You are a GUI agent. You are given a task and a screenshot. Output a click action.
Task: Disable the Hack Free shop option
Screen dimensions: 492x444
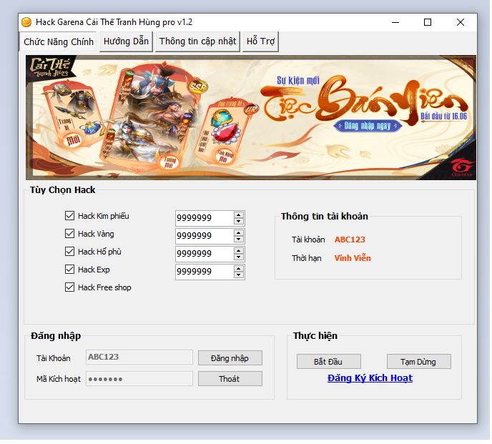69,287
